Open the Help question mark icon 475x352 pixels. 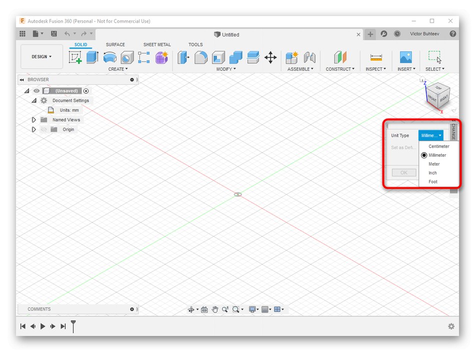click(x=453, y=34)
